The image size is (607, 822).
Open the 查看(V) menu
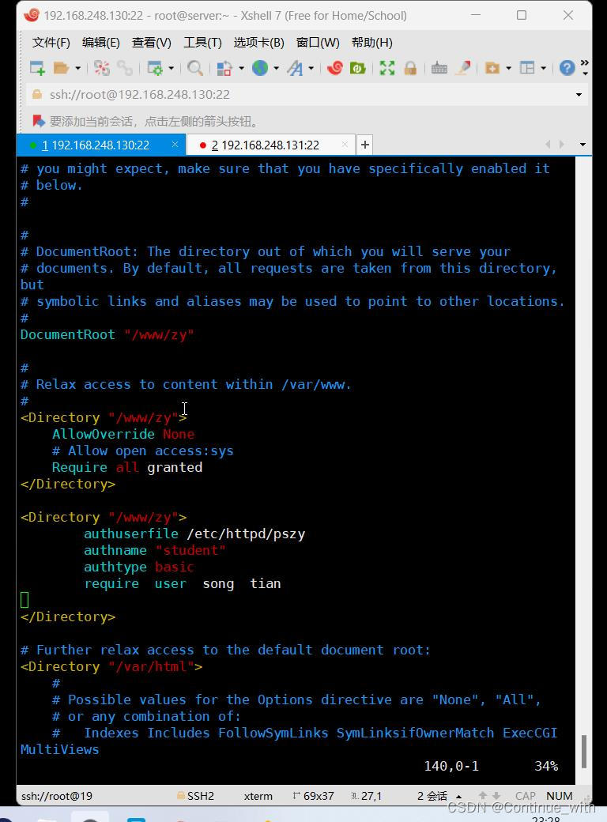coord(152,43)
